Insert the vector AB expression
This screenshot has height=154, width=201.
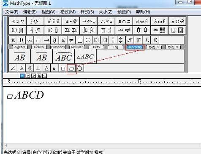tap(20, 56)
